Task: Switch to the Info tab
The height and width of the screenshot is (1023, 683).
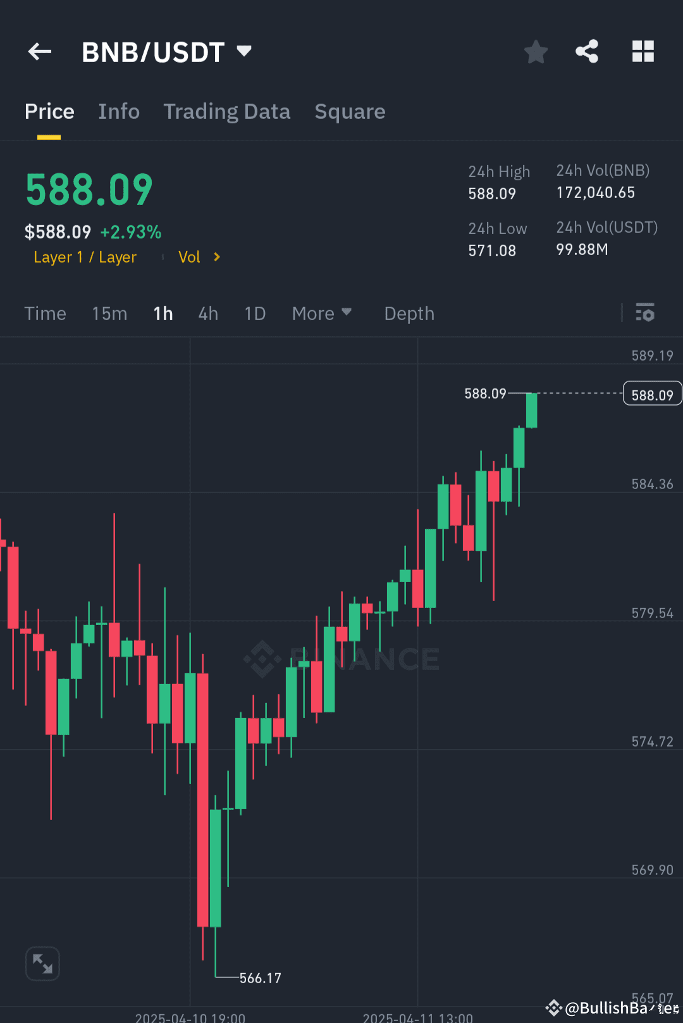Action: click(119, 111)
